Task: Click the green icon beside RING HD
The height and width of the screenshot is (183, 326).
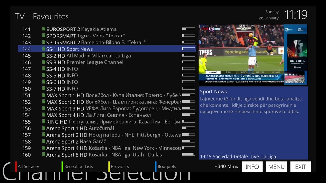Action: coord(44,121)
